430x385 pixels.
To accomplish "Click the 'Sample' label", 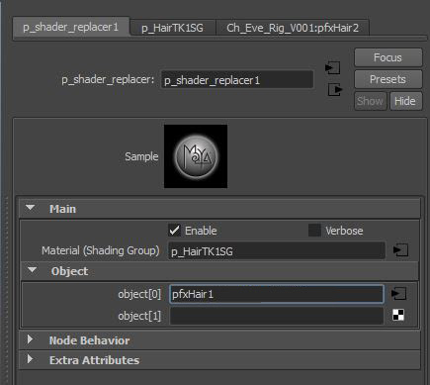I will coord(141,156).
